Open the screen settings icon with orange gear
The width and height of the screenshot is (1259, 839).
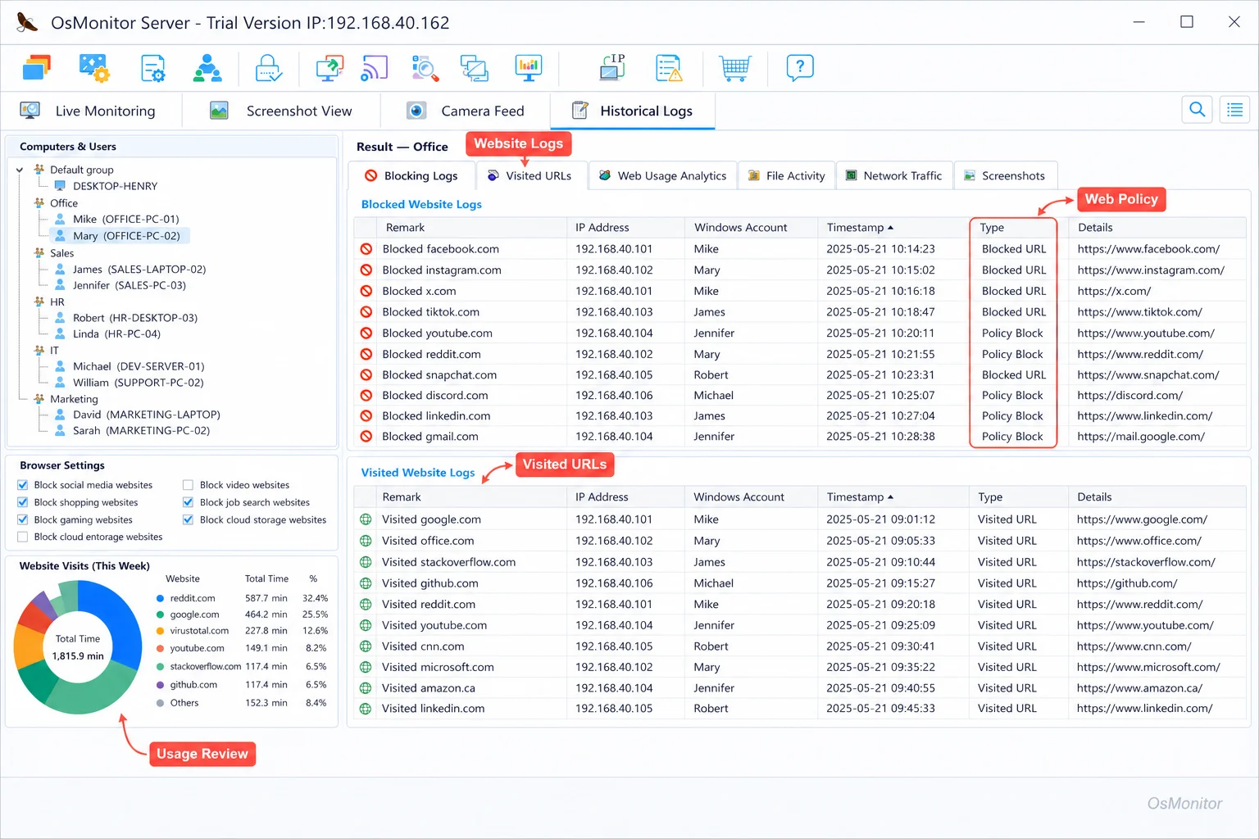pyautogui.click(x=94, y=68)
